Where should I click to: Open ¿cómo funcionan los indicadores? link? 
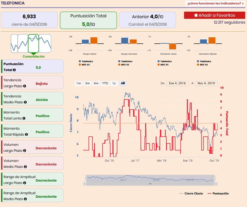click(215, 3)
